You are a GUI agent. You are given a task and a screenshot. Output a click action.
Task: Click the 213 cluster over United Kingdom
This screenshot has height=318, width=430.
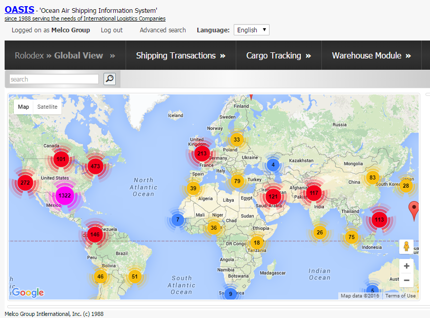point(202,153)
